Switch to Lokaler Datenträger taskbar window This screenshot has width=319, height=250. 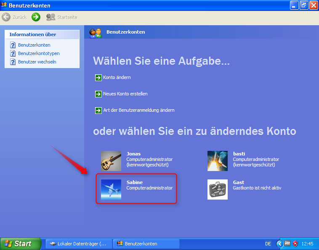pyautogui.click(x=79, y=244)
